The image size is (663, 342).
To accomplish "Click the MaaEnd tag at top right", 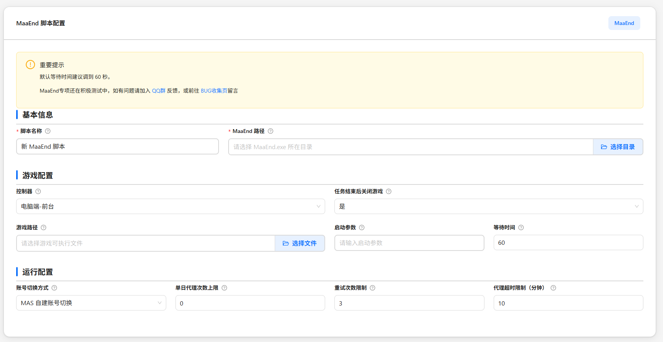I will coord(624,23).
